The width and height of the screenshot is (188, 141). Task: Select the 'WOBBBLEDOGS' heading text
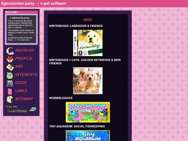click(x=61, y=98)
